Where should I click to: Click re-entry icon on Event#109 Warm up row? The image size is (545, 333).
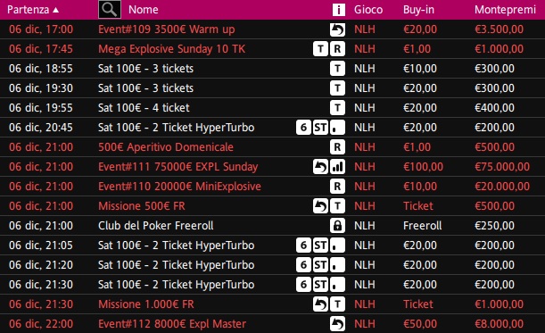coord(337,29)
